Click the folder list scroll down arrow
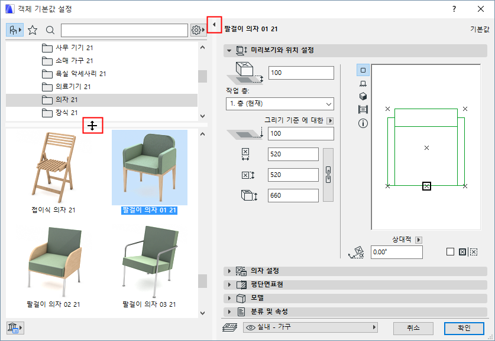The image size is (495, 341). (203, 116)
